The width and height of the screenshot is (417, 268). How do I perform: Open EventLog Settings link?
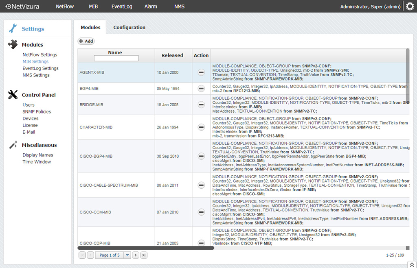[40, 68]
